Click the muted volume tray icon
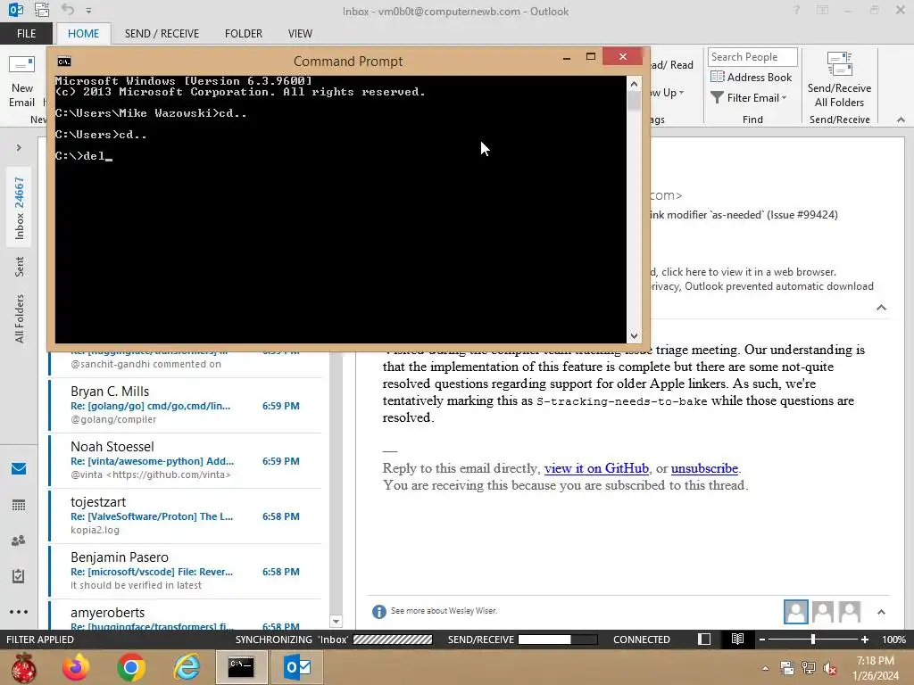 [830, 668]
